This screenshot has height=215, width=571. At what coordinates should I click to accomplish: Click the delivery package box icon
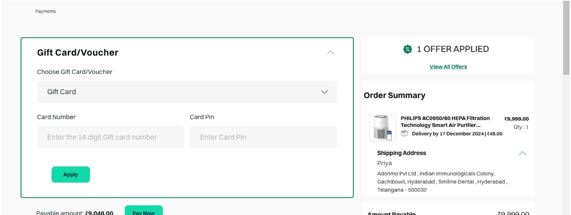coord(404,133)
